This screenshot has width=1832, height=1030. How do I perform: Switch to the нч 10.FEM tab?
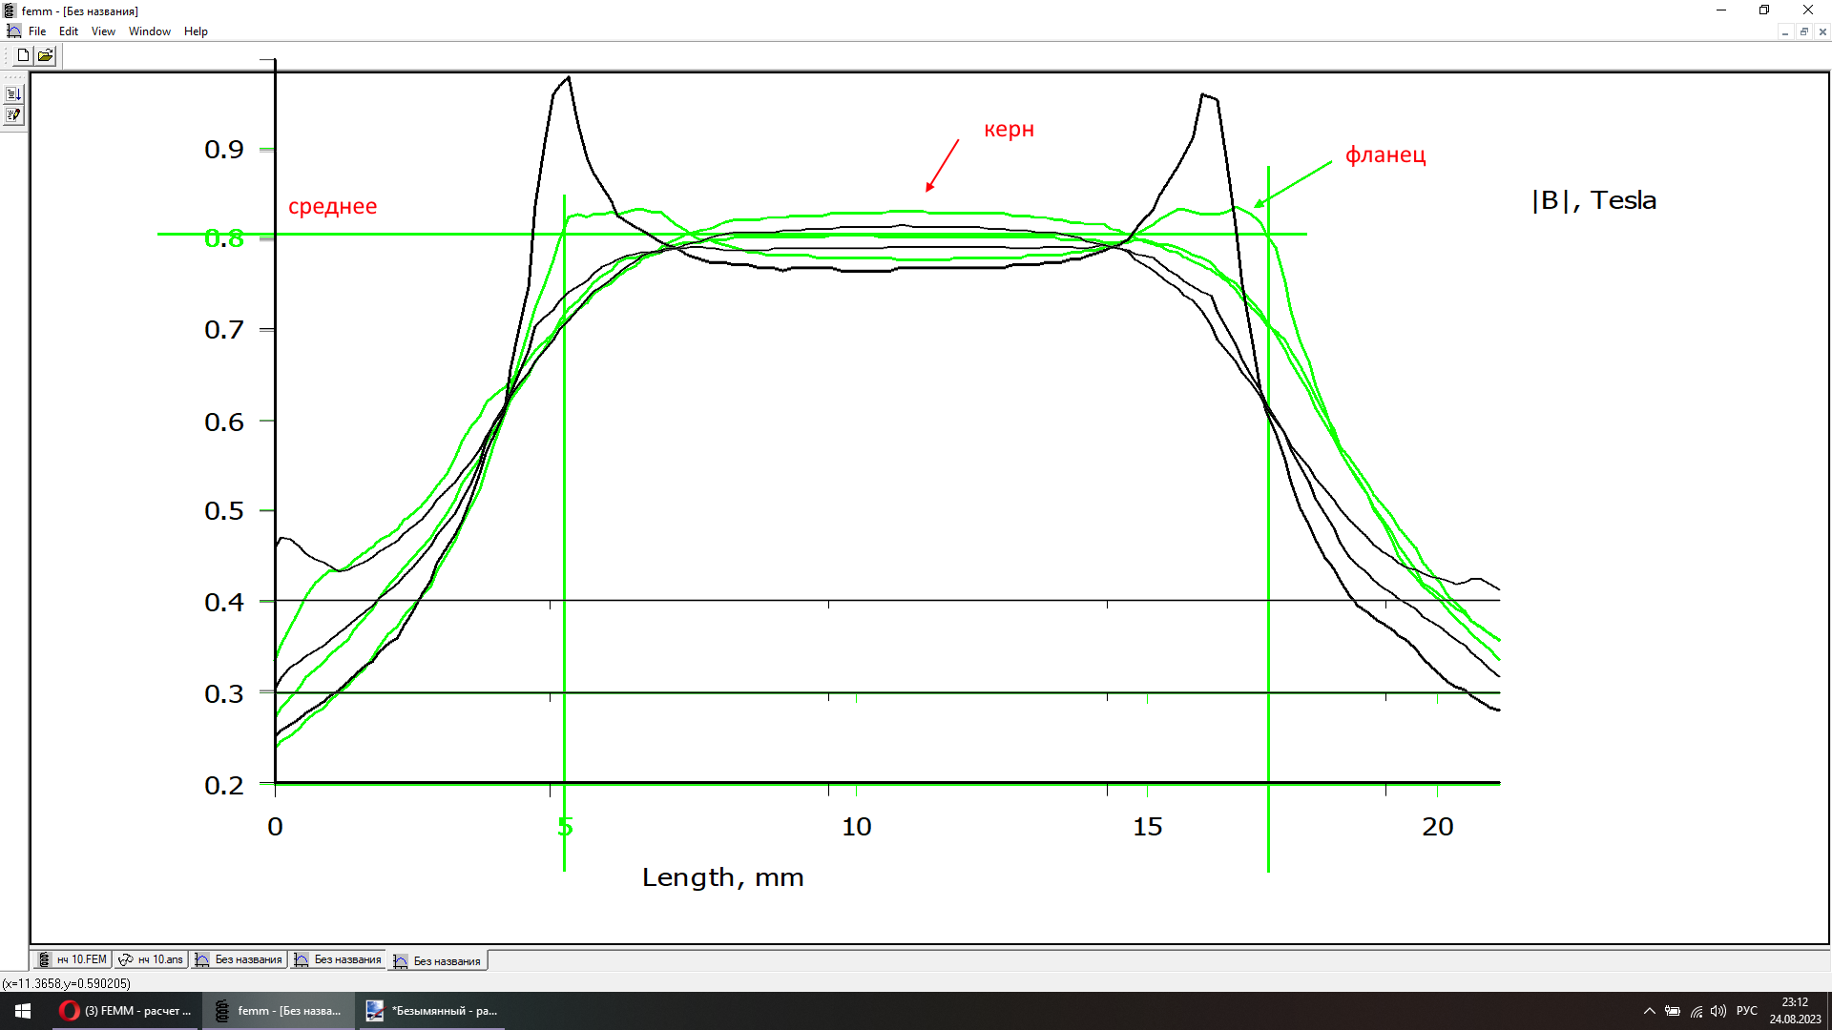tap(73, 959)
